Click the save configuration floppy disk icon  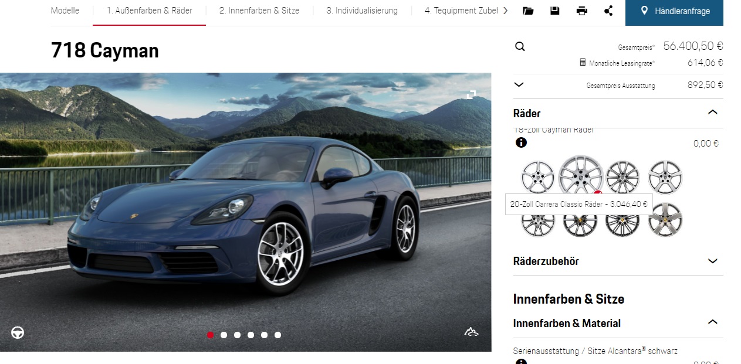(x=555, y=11)
